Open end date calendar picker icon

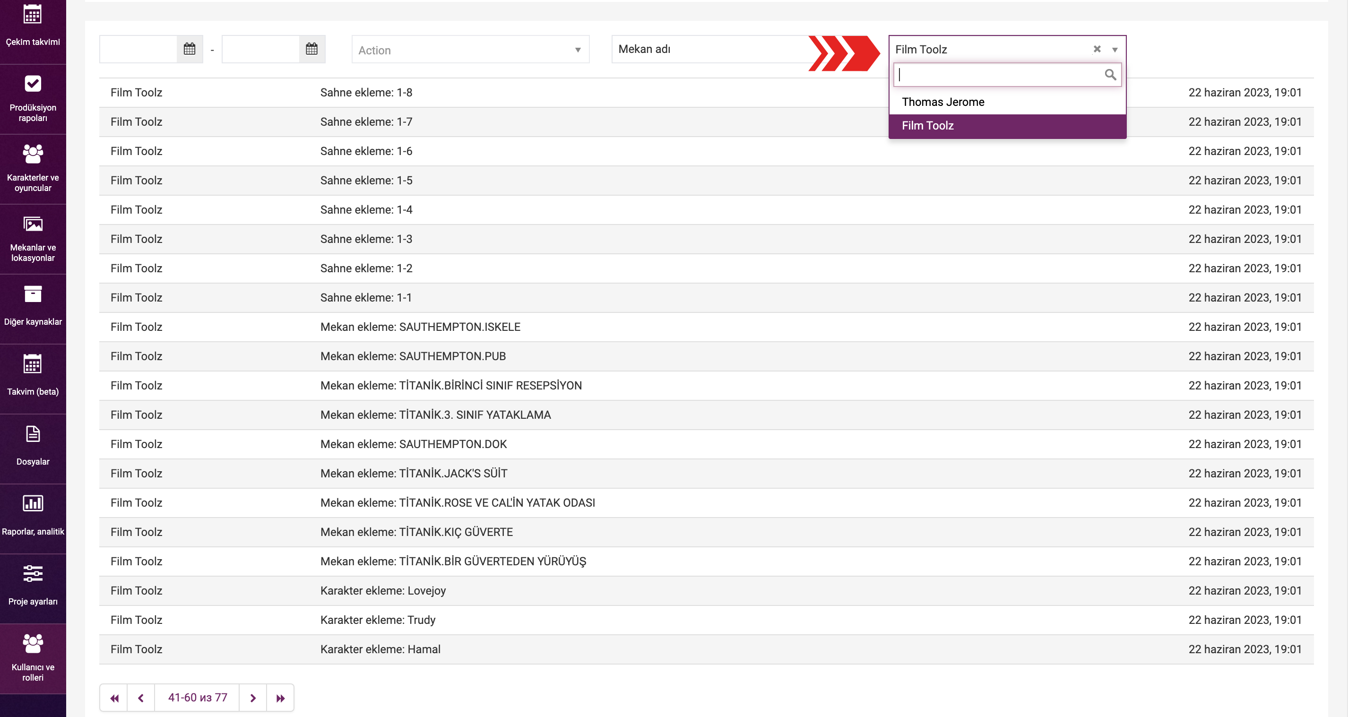[x=312, y=49]
